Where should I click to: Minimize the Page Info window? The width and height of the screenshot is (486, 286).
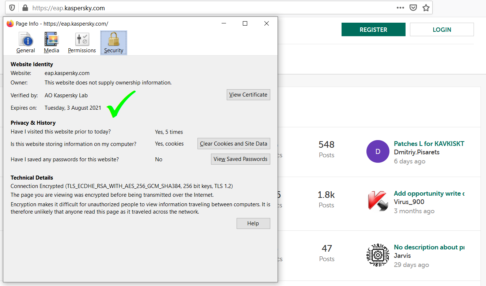click(224, 23)
